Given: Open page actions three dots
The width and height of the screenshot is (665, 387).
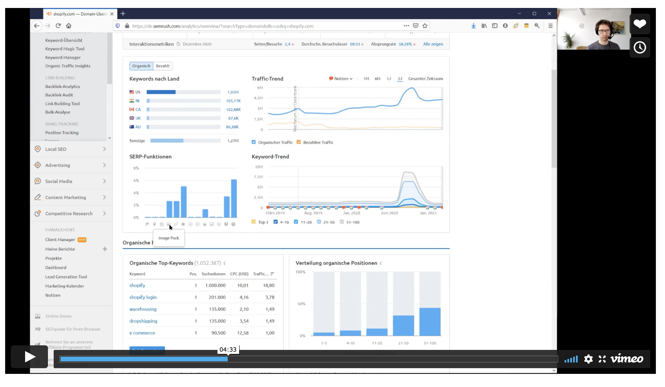Looking at the screenshot, I should coord(406,26).
